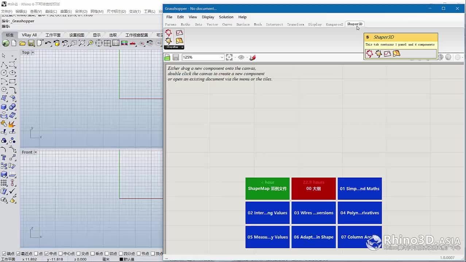466x262 pixels.
Task: Click the red curve-rectangle ShapeMap component icon
Action: click(x=179, y=33)
